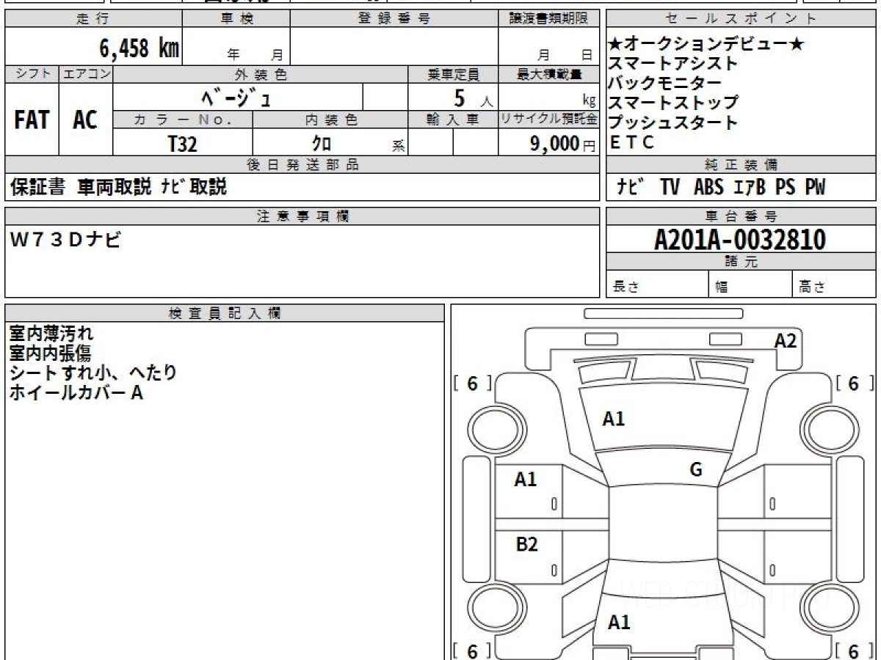
Task: Click the シフト header cell
Action: pyautogui.click(x=32, y=74)
